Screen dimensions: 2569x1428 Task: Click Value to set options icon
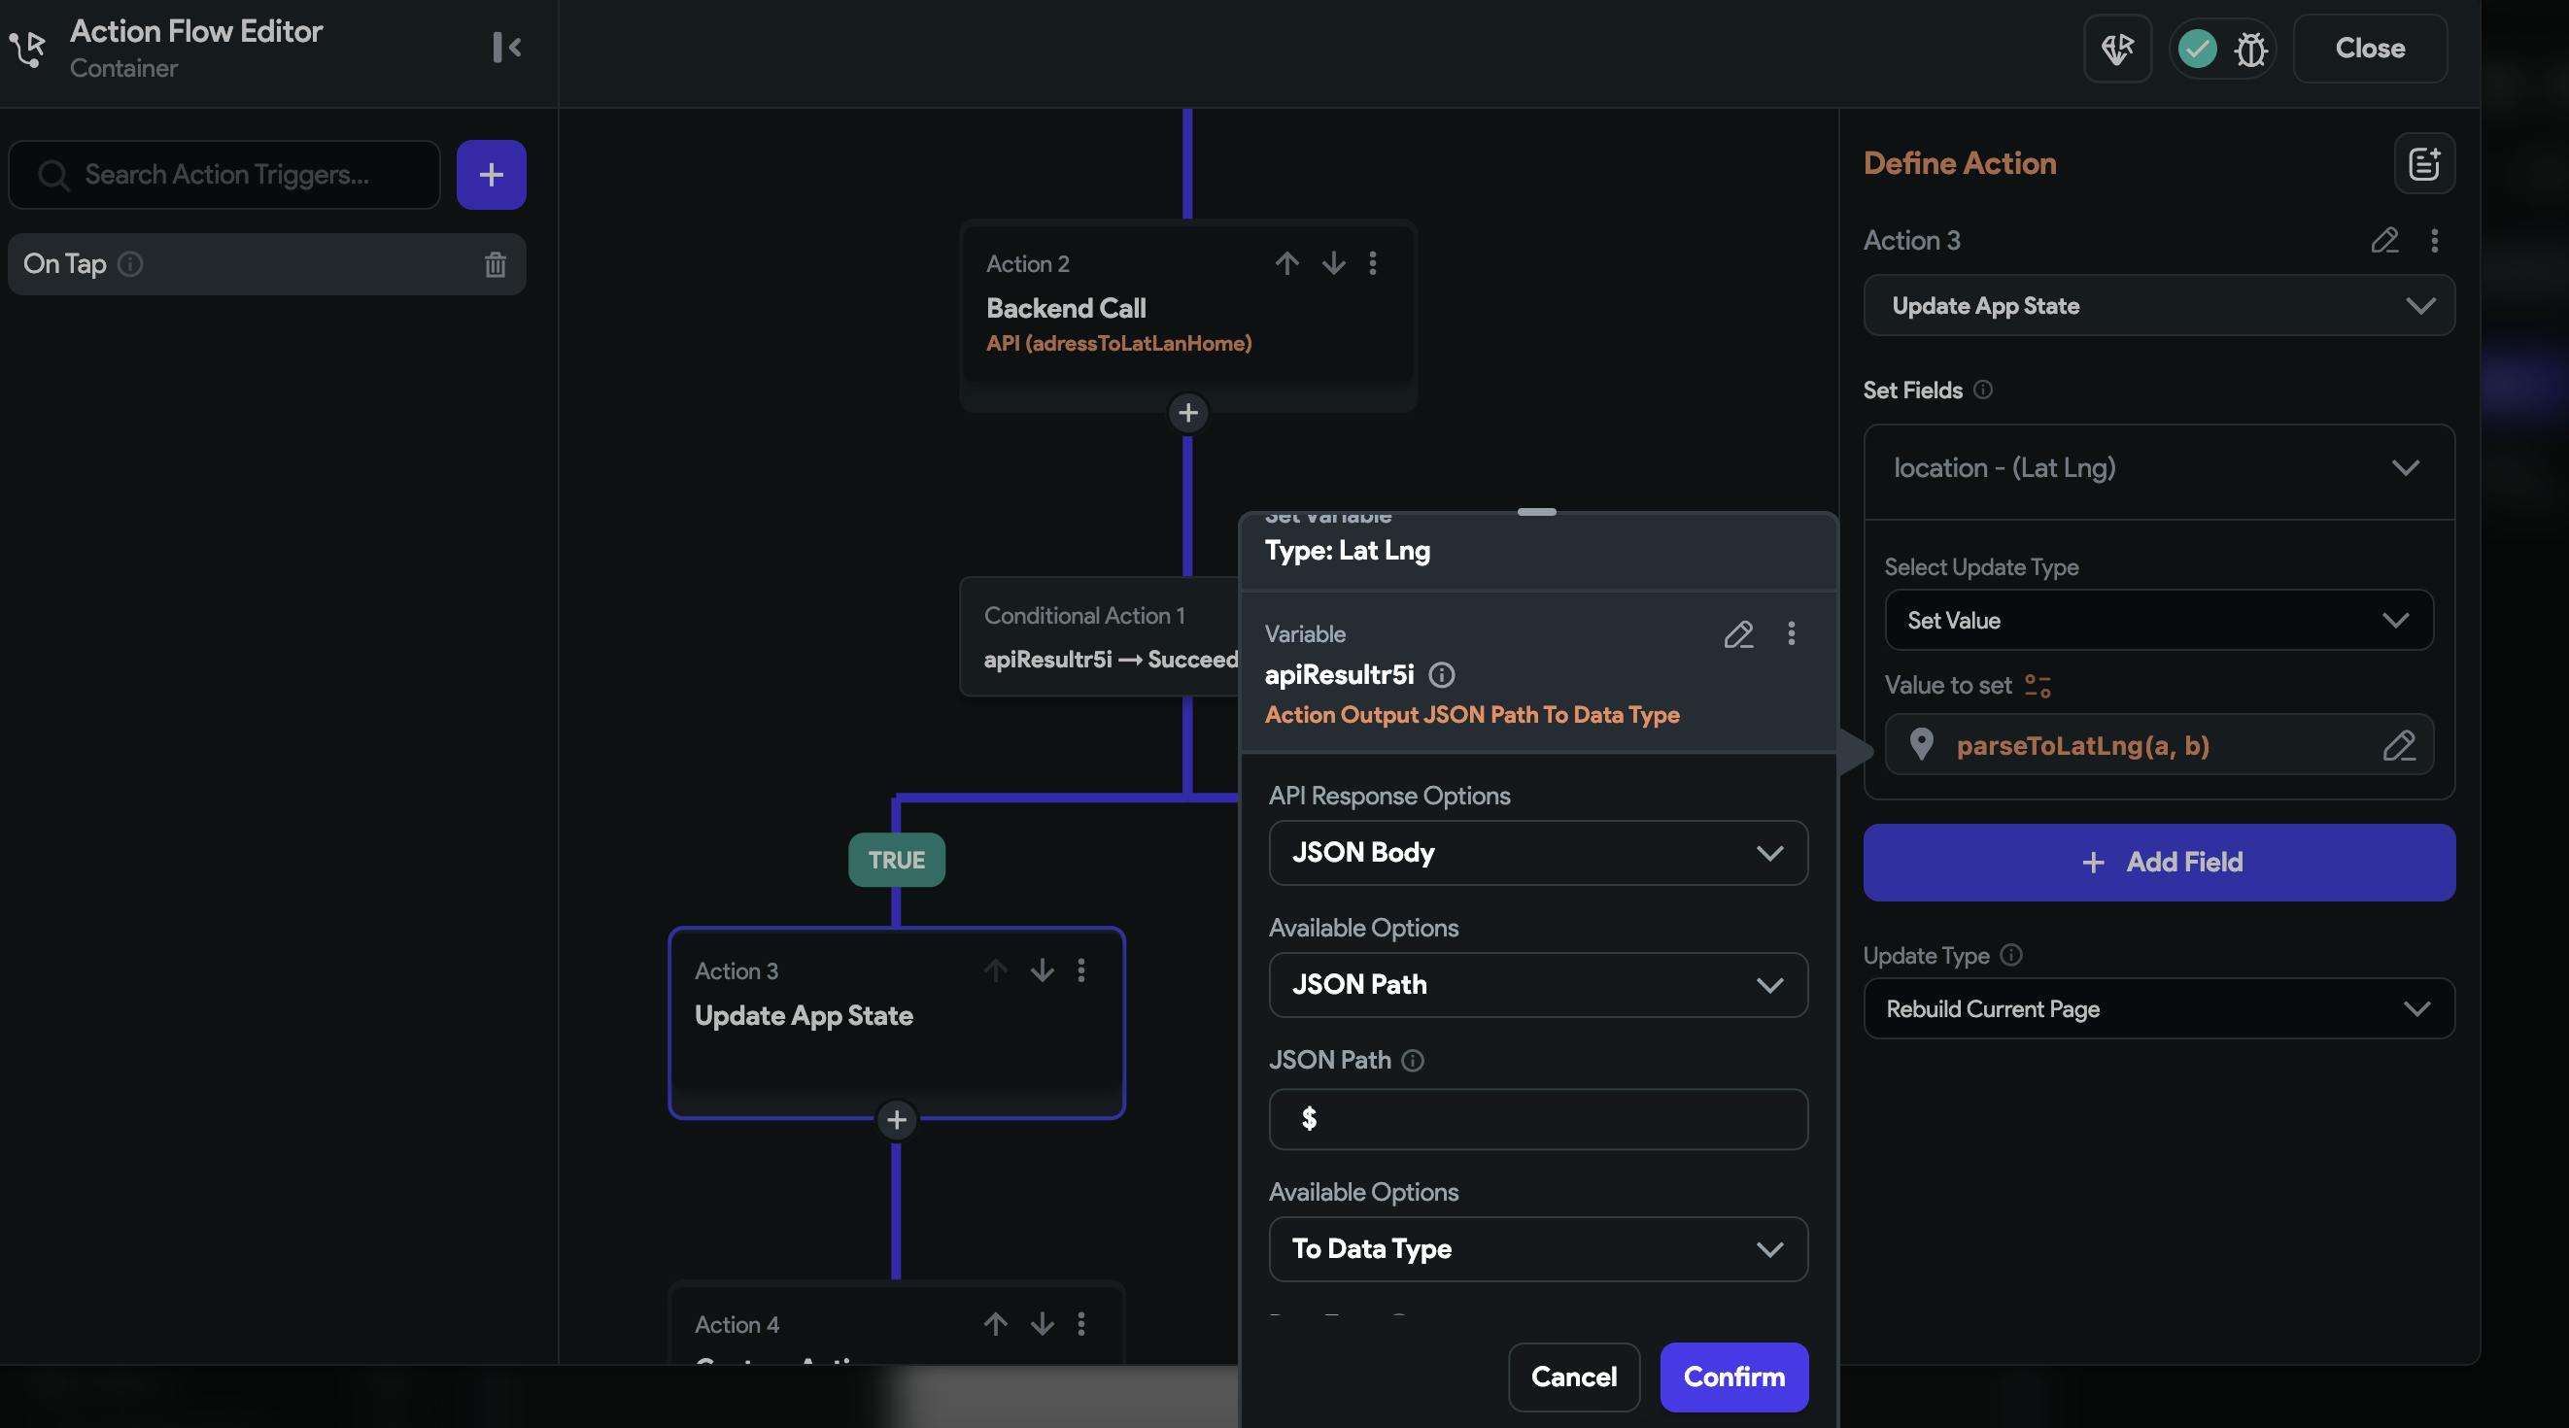[x=2038, y=685]
